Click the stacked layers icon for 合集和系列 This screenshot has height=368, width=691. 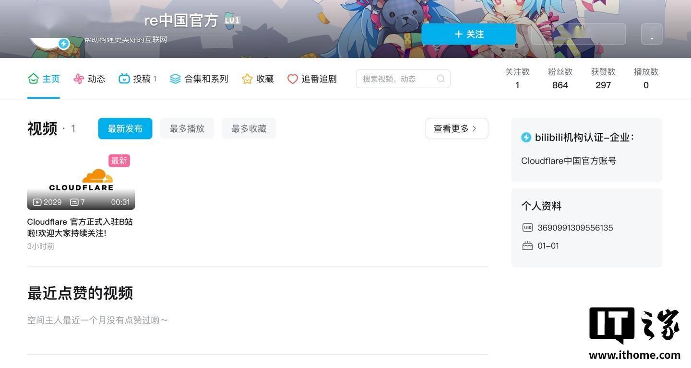(175, 79)
